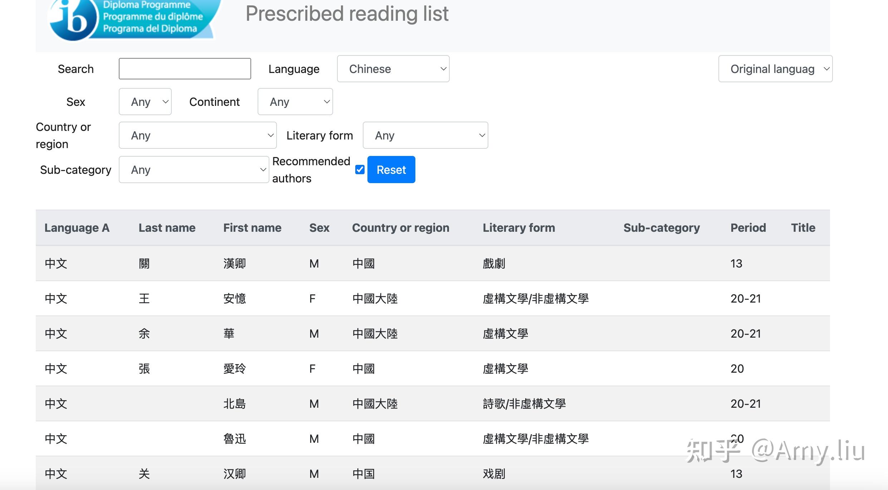Click the Language A column header
Viewport: 888px width, 490px height.
[x=77, y=227]
